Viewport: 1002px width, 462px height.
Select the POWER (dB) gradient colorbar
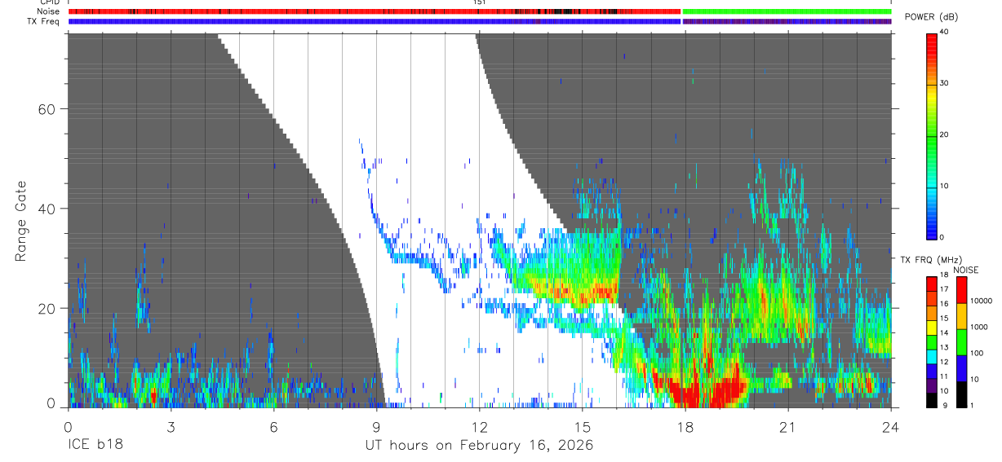click(x=932, y=135)
